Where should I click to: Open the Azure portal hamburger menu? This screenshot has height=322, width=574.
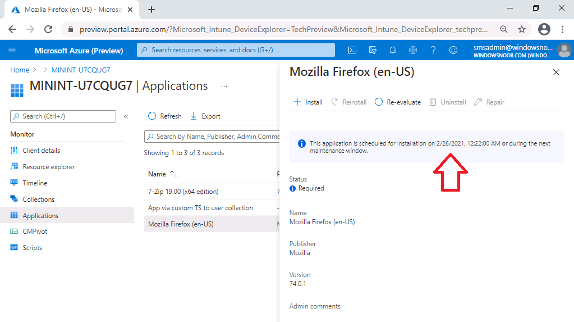[12, 50]
